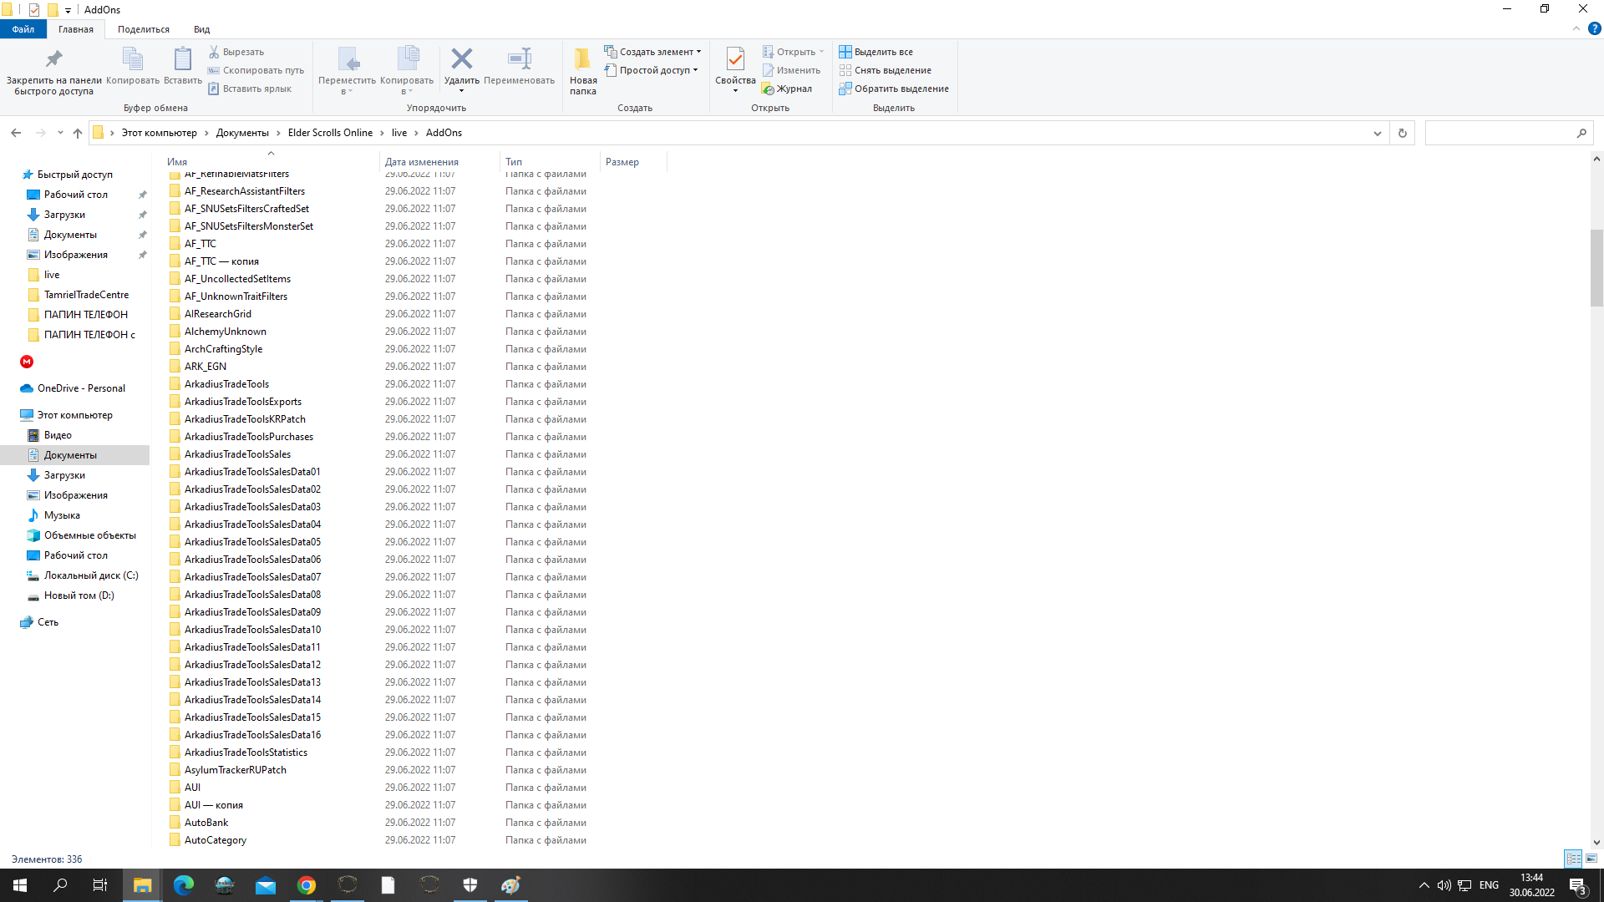Click Вырезать scissors icon
The height and width of the screenshot is (902, 1604).
click(x=214, y=52)
